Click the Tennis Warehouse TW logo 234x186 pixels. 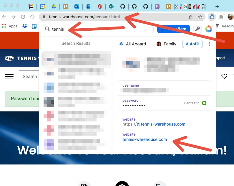pyautogui.click(x=9, y=58)
